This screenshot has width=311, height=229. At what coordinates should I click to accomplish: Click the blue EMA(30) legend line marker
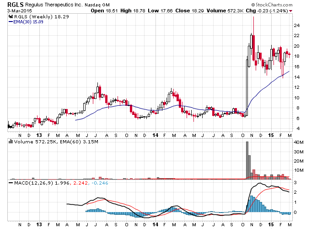click(11, 22)
